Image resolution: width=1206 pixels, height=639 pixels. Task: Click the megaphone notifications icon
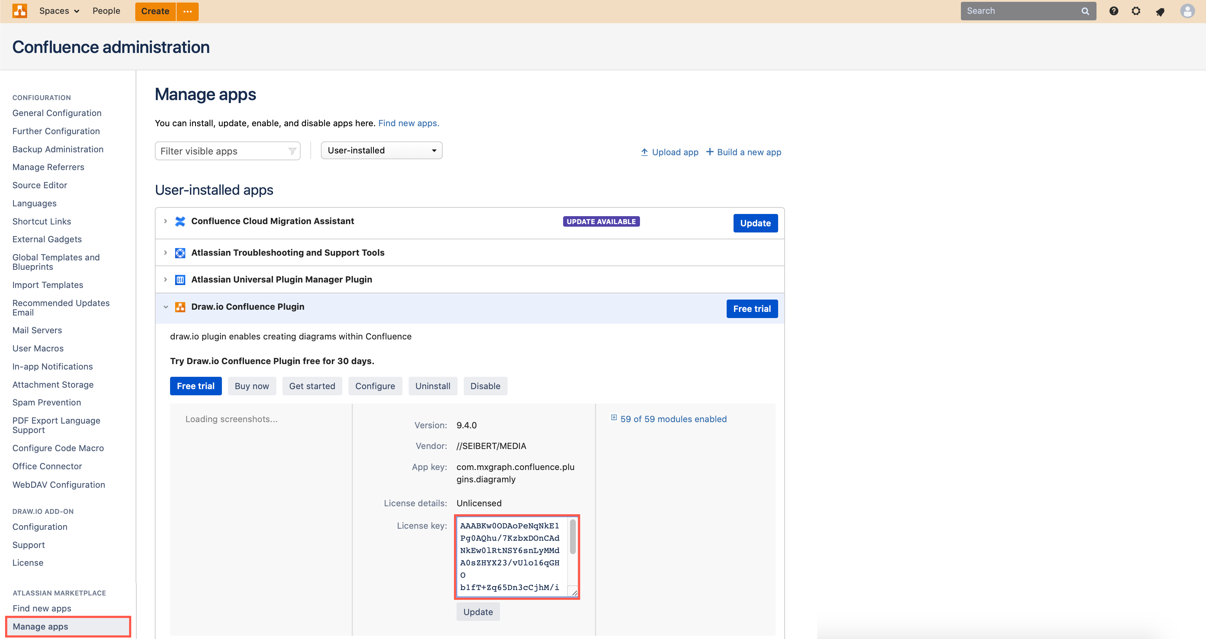pos(1160,11)
